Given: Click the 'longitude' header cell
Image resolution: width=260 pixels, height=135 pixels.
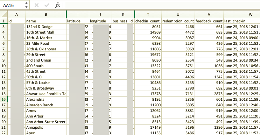Looking at the screenshot, I should pyautogui.click(x=100, y=21).
